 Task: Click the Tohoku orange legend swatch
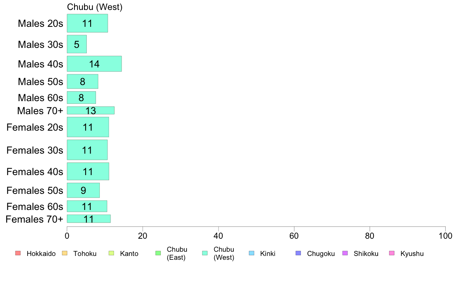click(64, 253)
